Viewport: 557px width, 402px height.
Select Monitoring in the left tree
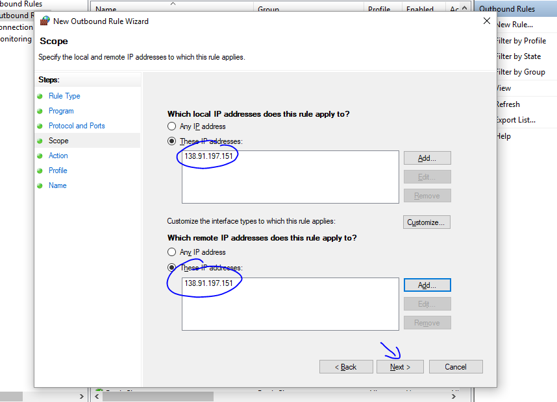tap(16, 39)
